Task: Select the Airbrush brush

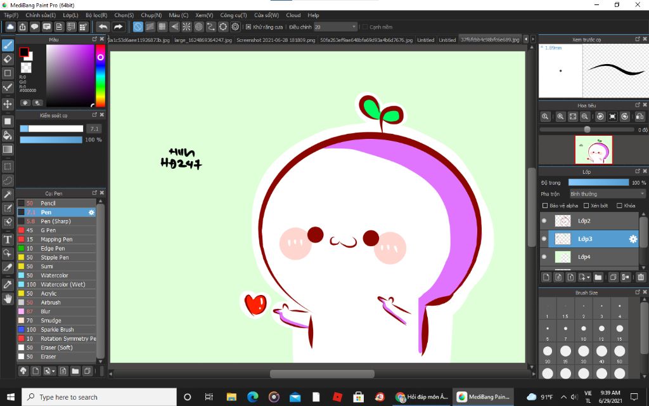Action: pos(56,303)
